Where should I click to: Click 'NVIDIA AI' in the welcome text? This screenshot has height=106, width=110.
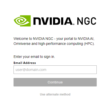point(86,39)
